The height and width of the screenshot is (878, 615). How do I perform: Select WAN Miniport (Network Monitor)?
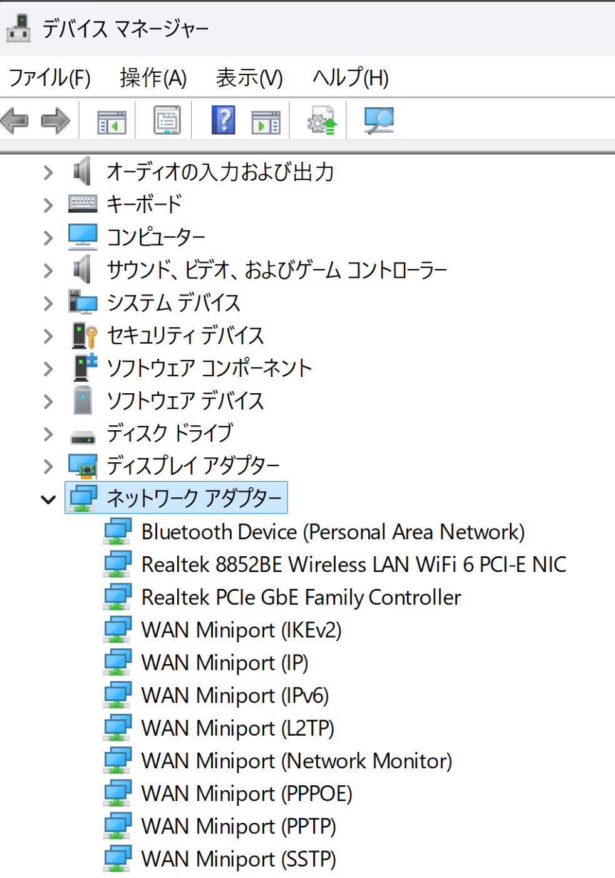(x=297, y=761)
